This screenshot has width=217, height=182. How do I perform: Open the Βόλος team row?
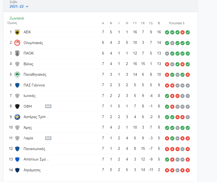99,64
